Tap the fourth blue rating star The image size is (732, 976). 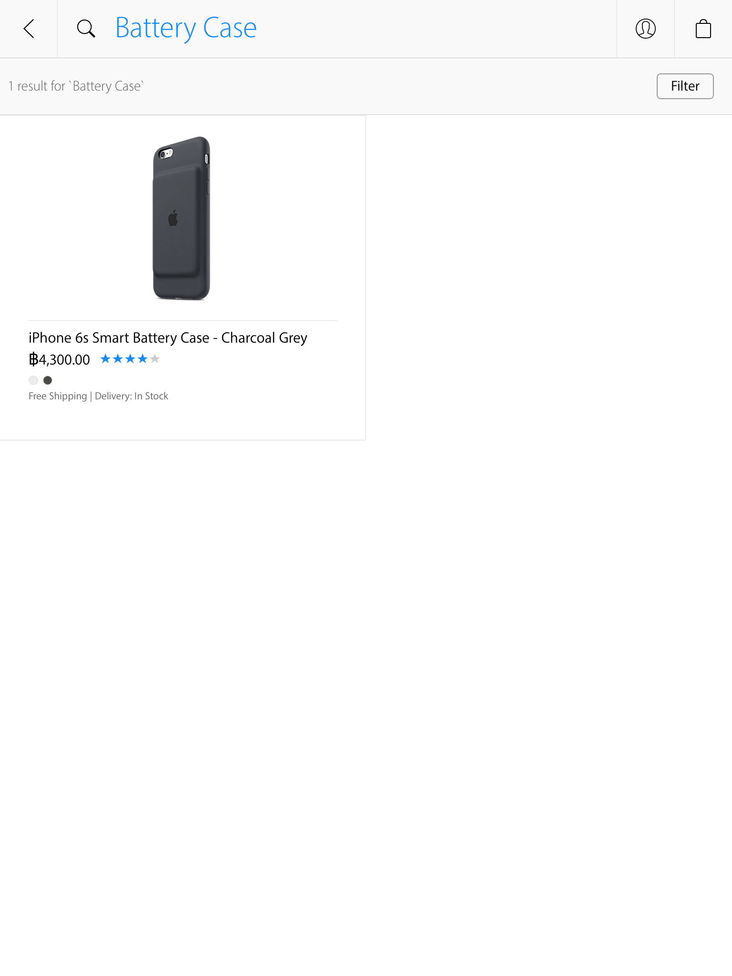click(142, 359)
